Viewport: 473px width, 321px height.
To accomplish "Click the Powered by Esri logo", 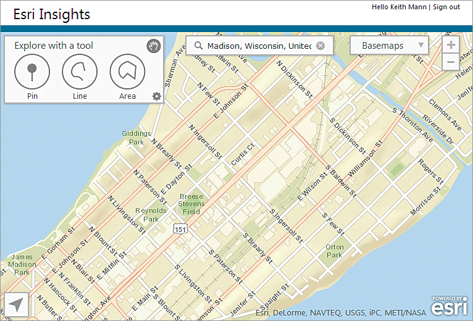I will click(450, 306).
